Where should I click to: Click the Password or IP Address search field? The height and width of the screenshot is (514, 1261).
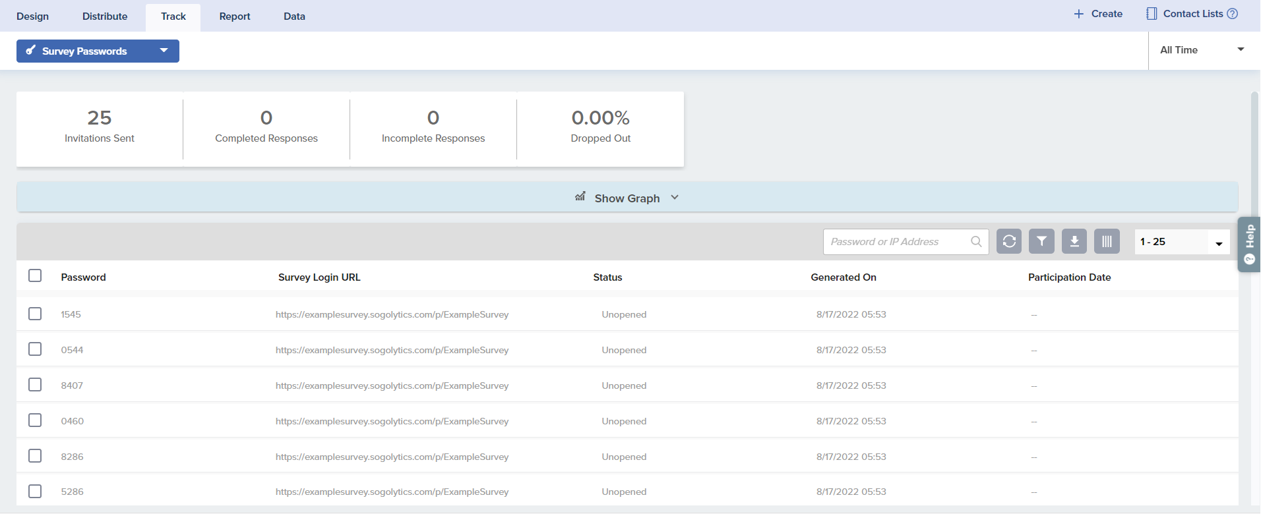(x=897, y=242)
